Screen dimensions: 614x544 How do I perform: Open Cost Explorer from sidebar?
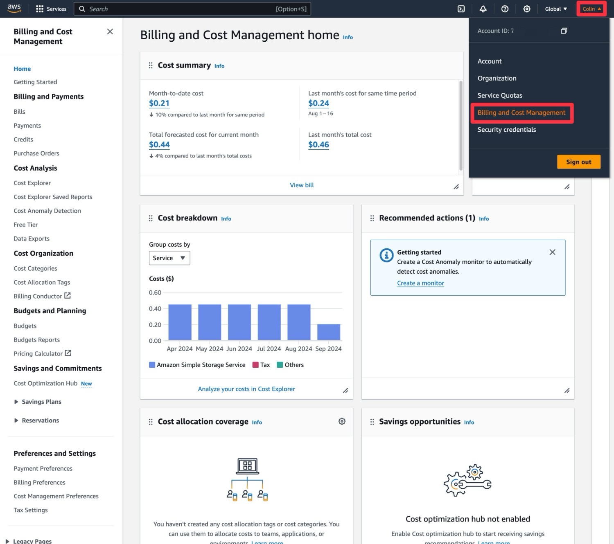(32, 183)
